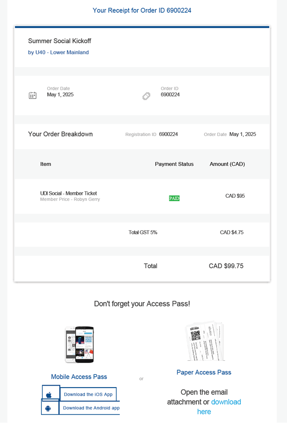Click the Summer Social Kickoff event title
287x423 pixels.
(59, 41)
